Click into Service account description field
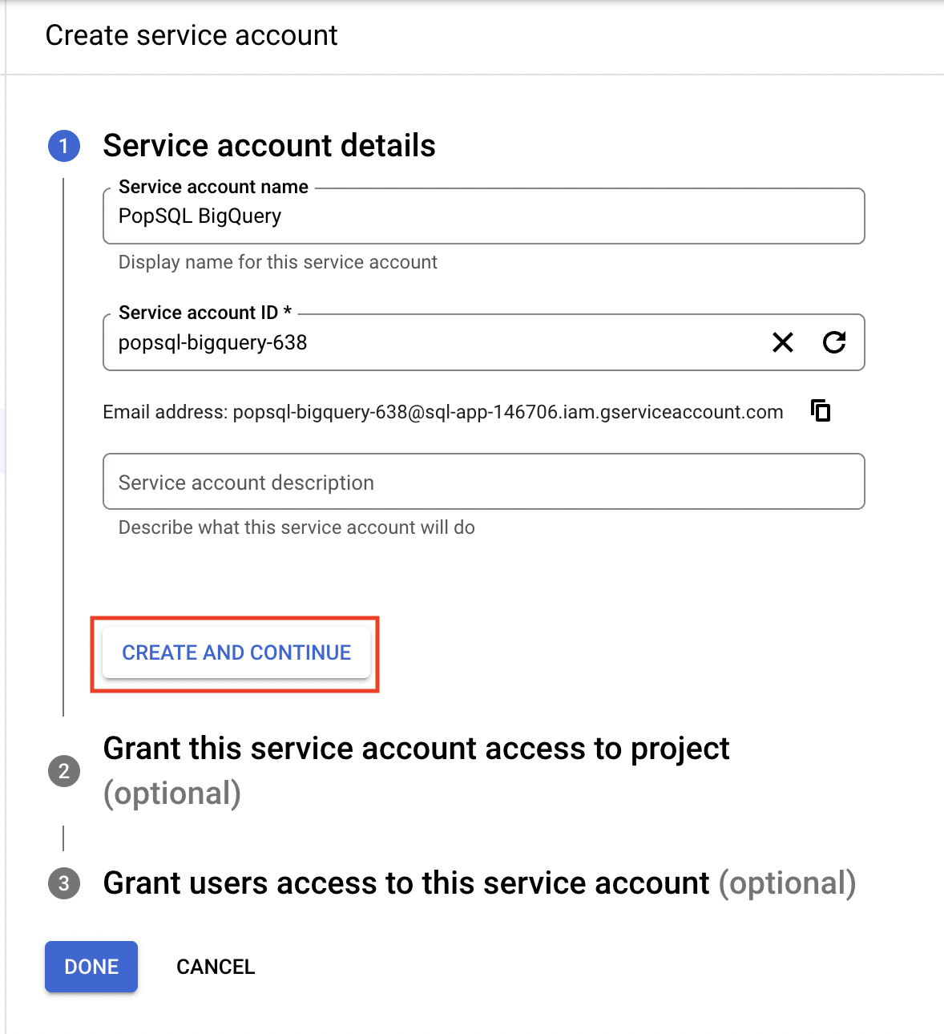This screenshot has height=1034, width=944. coord(484,482)
